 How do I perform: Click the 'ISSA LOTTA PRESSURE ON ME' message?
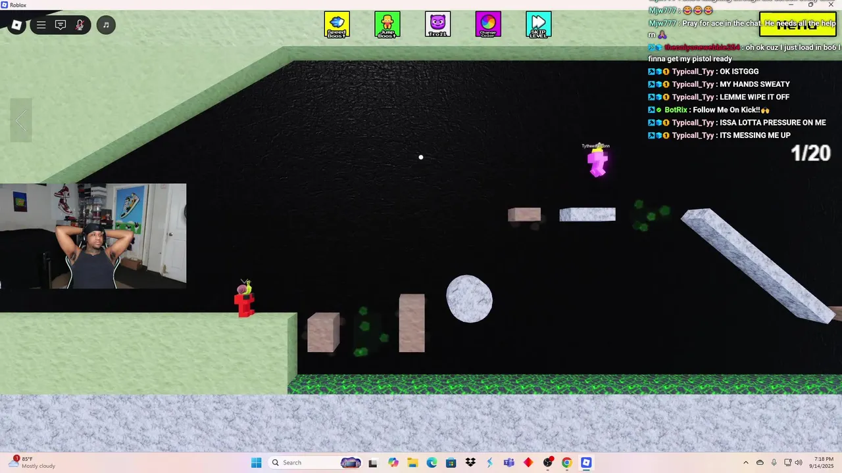(737, 123)
